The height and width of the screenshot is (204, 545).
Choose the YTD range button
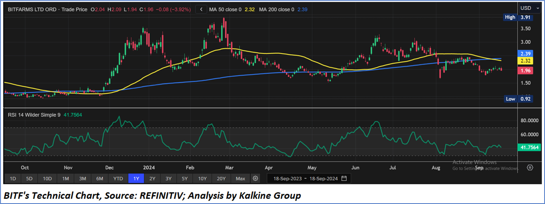pyautogui.click(x=118, y=179)
